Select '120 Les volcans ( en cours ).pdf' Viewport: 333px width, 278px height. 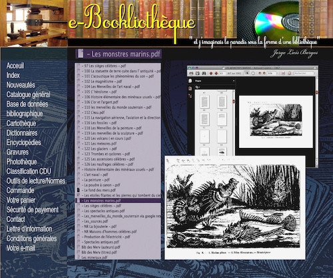[118, 138]
